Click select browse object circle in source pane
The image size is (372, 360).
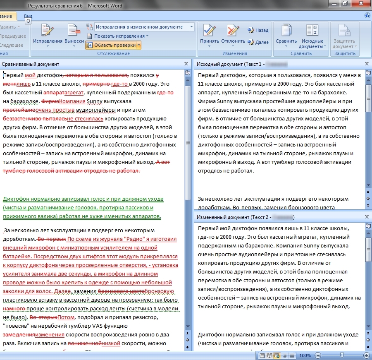[x=368, y=199]
